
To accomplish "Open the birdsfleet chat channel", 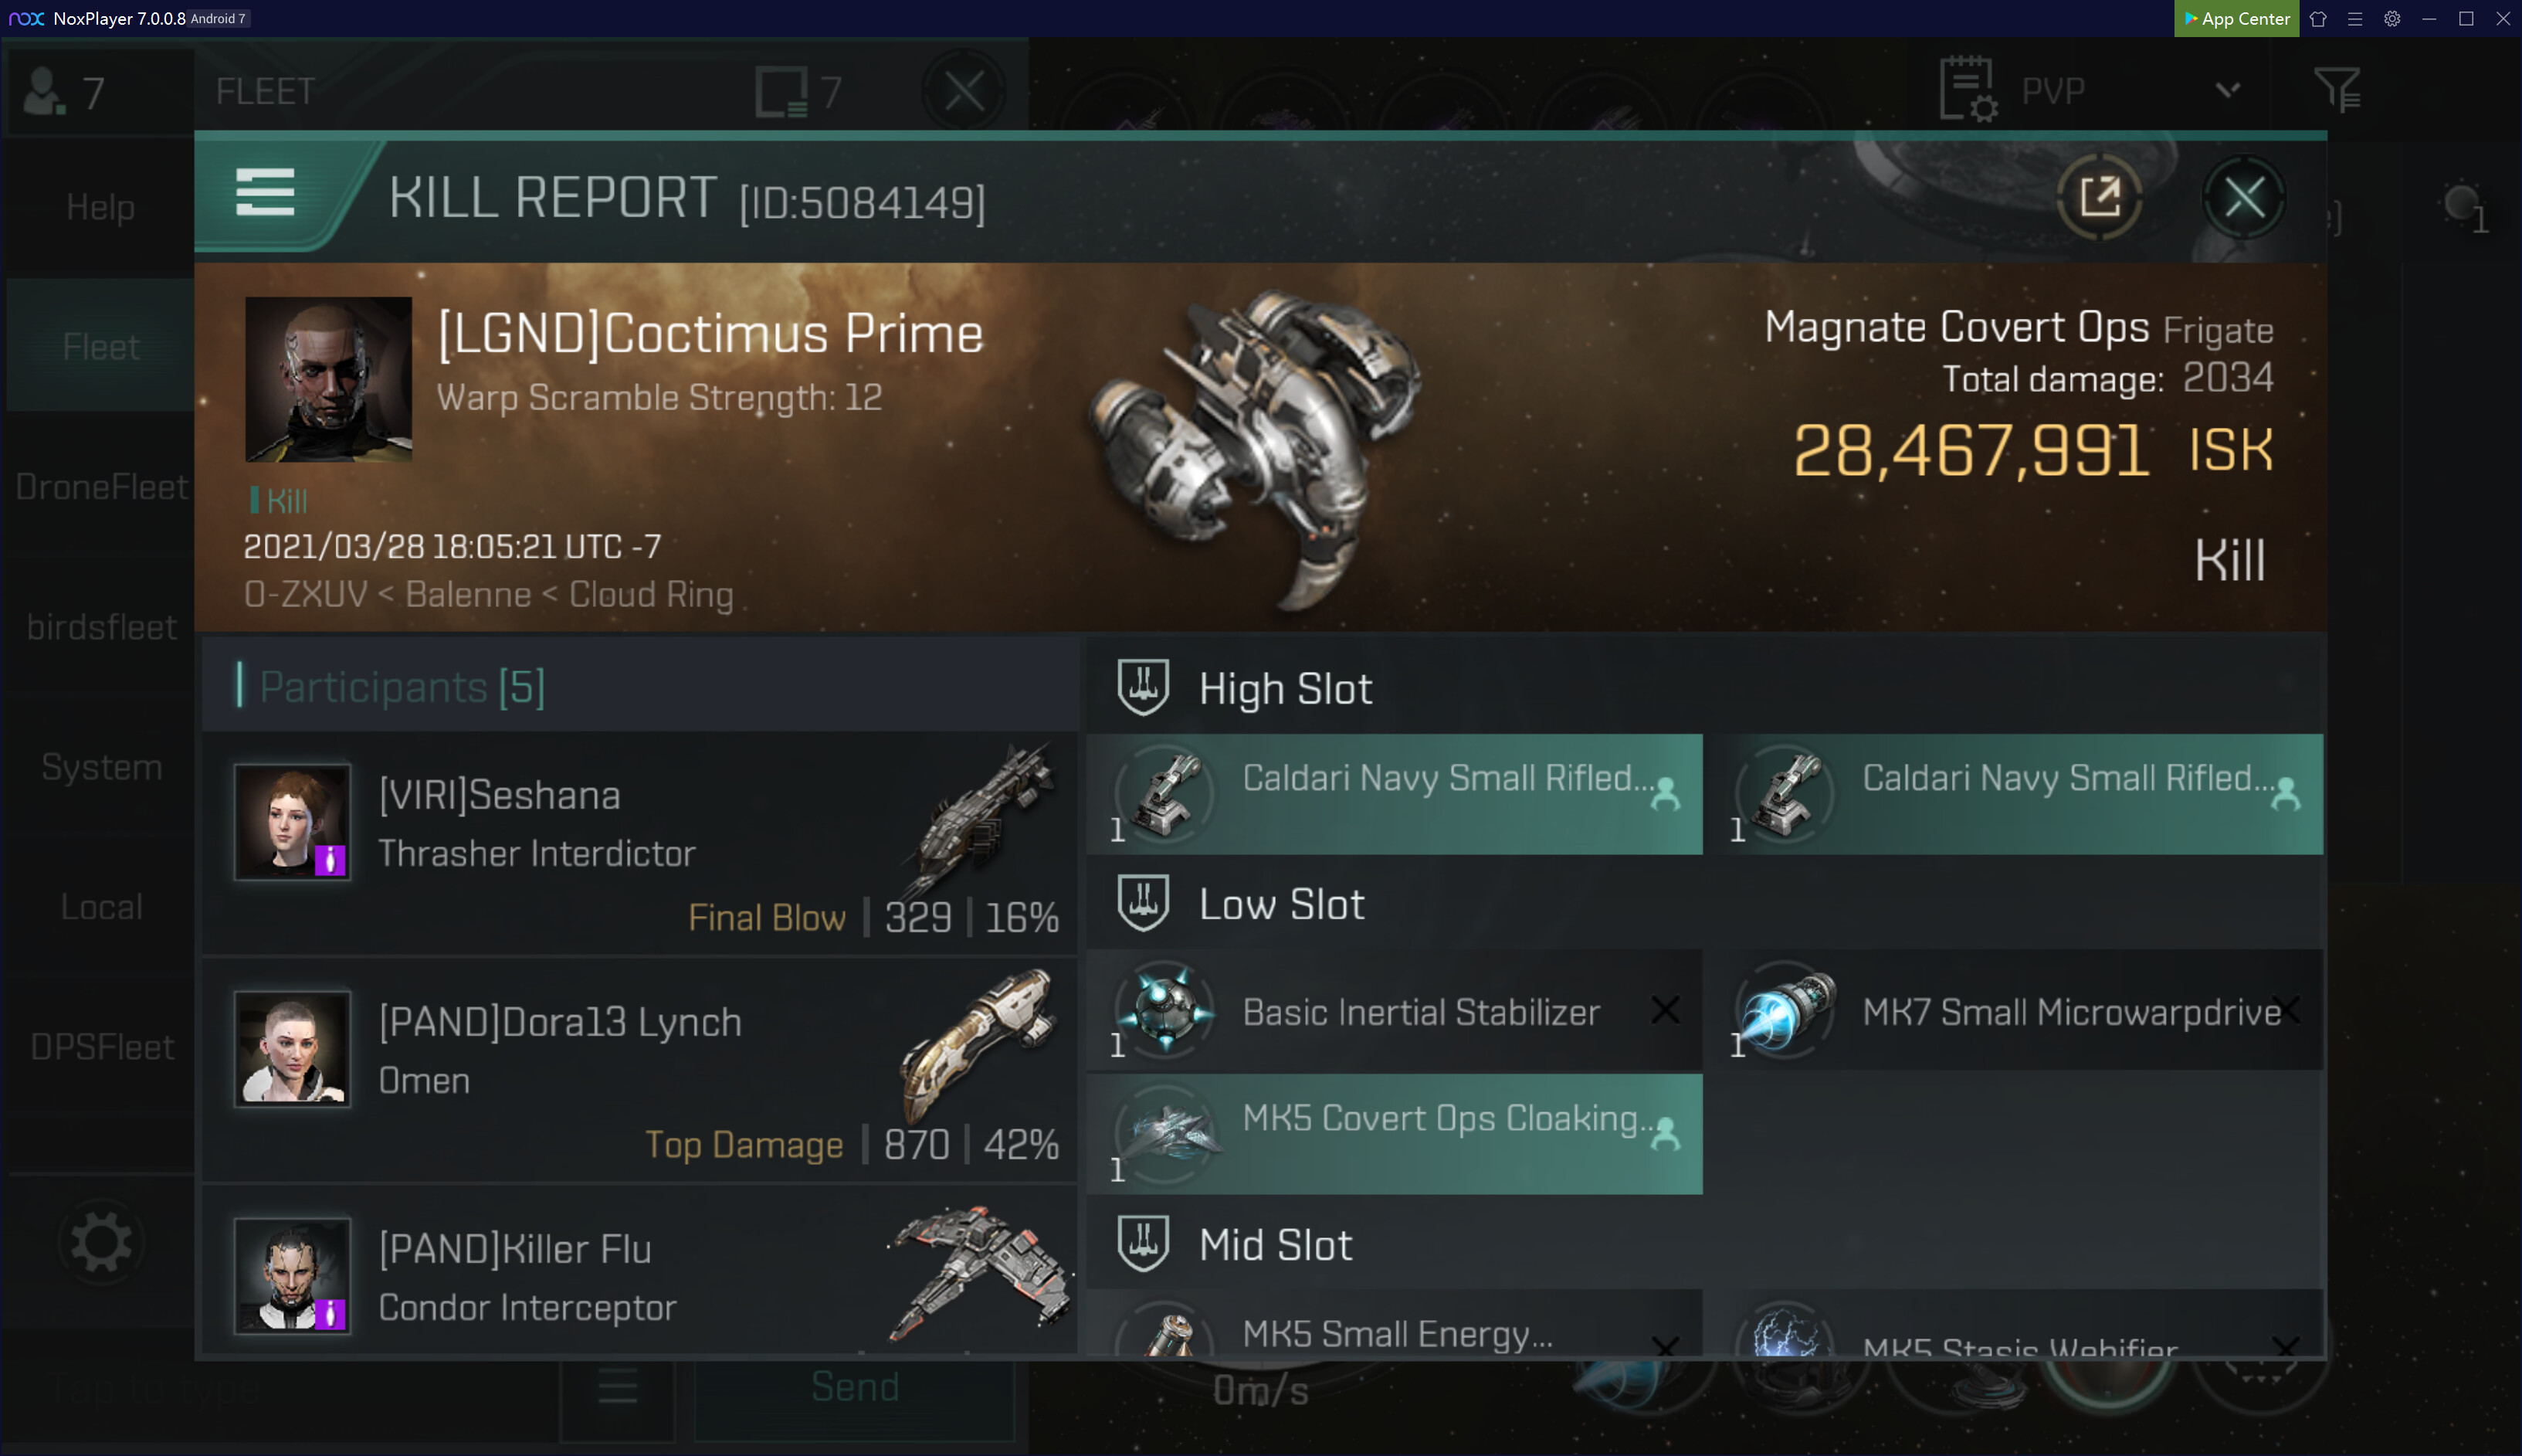I will point(100,627).
